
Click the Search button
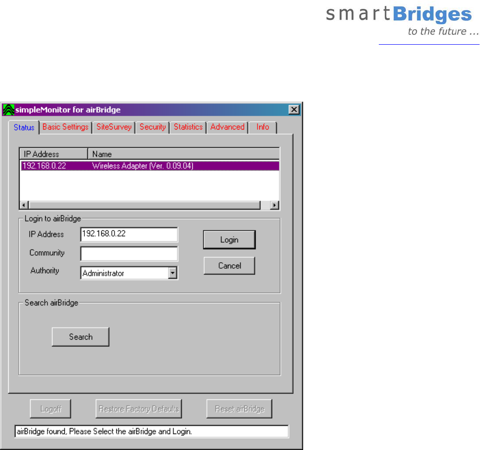(81, 337)
